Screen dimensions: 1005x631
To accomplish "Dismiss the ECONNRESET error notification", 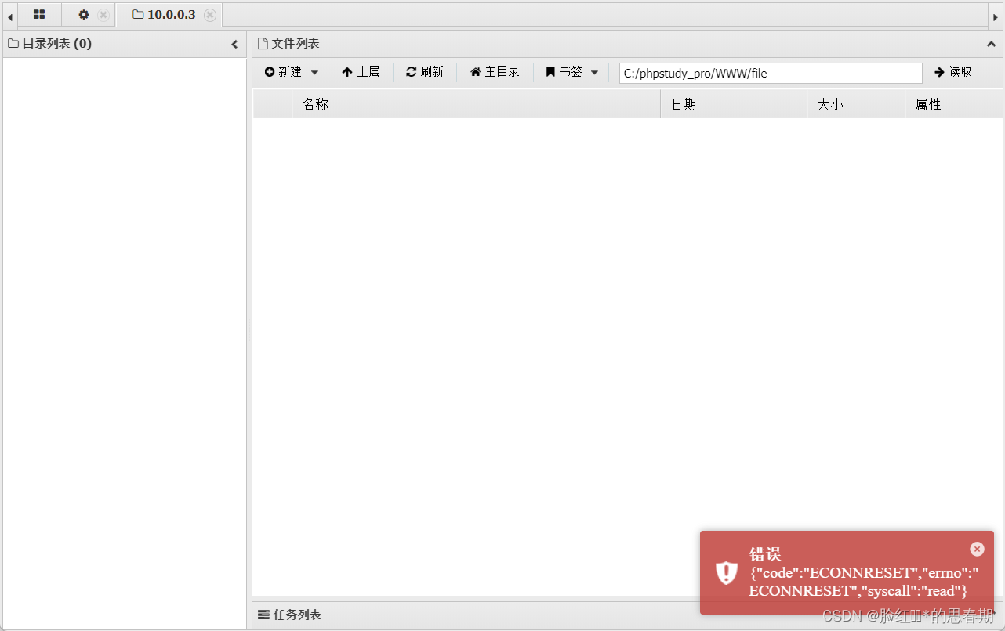I will 977,549.
